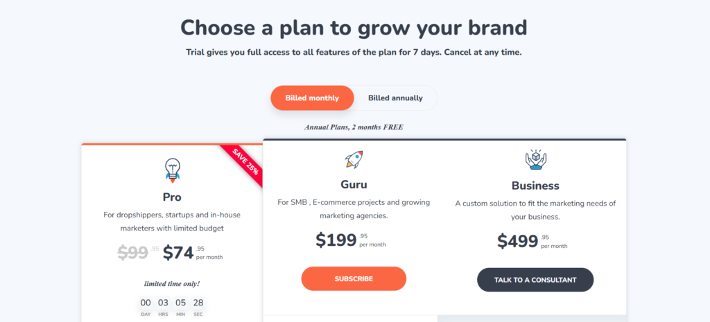Select the Billed monthly toggle option

312,98
